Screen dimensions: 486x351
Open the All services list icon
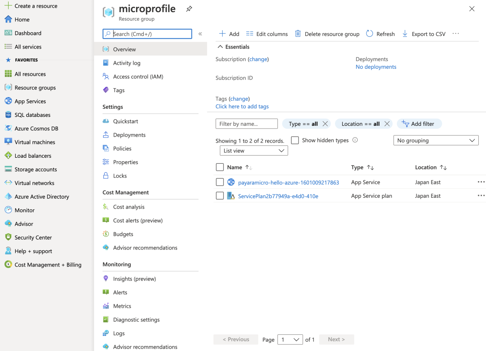[x=8, y=47]
